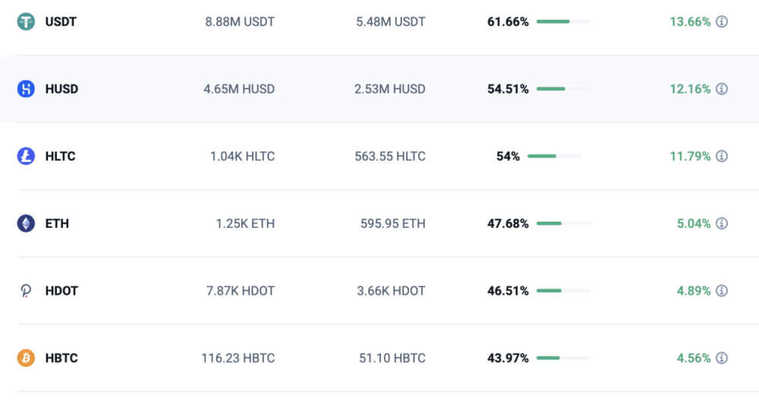This screenshot has height=401, width=759.
Task: Click the HLTC Litecoin icon
Action: point(26,156)
